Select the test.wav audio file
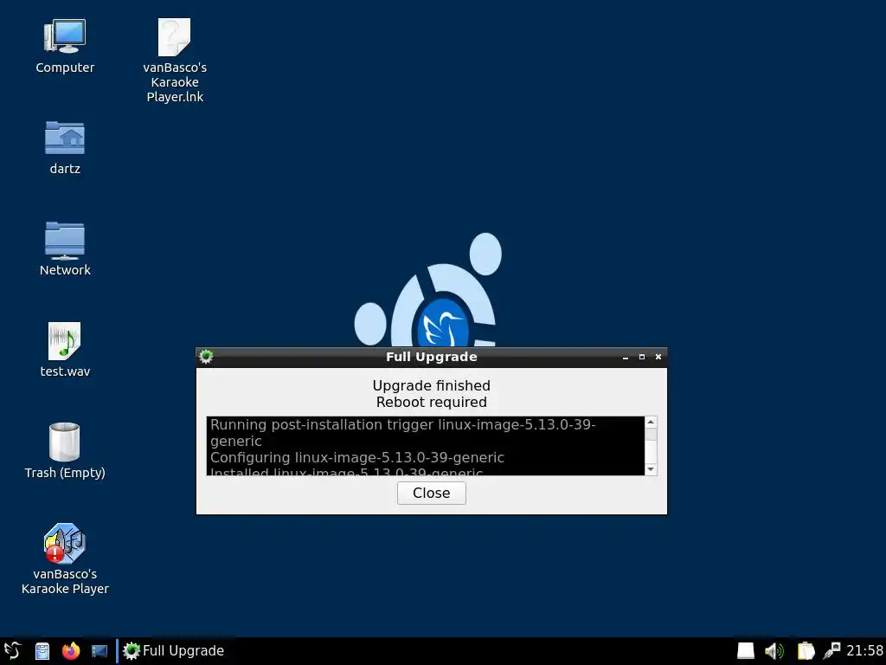 (x=64, y=341)
